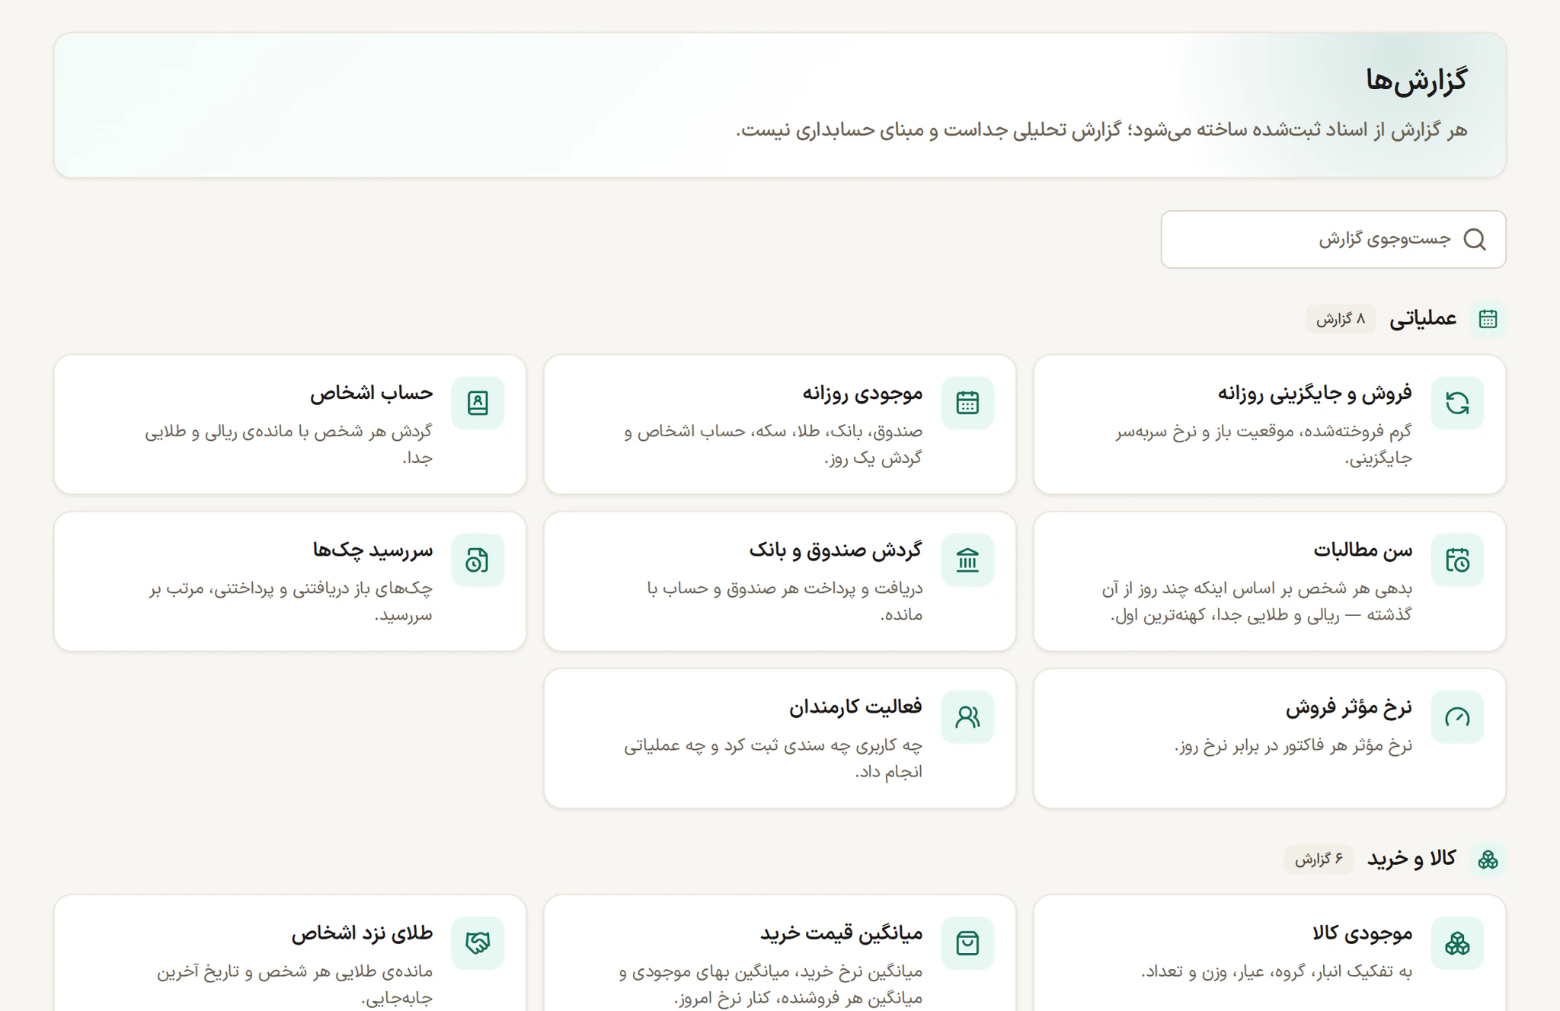Open the میانگین قیمت خرید report title
The image size is (1560, 1011).
coord(841,933)
